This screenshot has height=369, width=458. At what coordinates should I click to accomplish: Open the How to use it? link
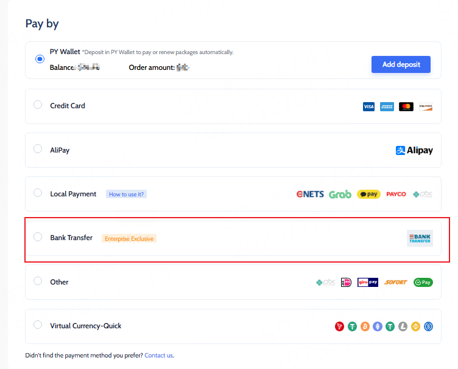[x=126, y=194]
